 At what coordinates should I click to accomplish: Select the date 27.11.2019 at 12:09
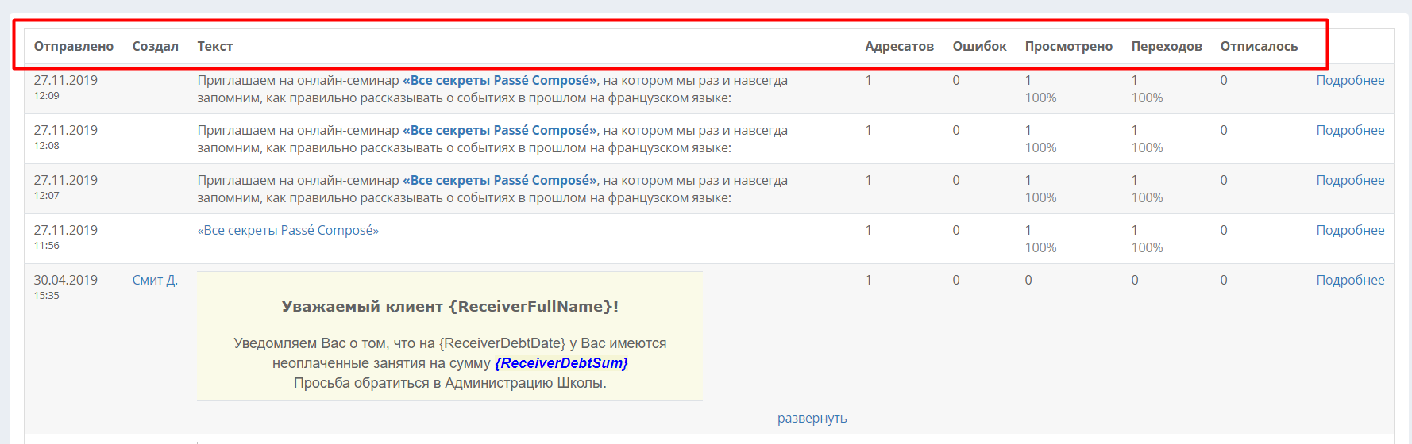point(66,80)
